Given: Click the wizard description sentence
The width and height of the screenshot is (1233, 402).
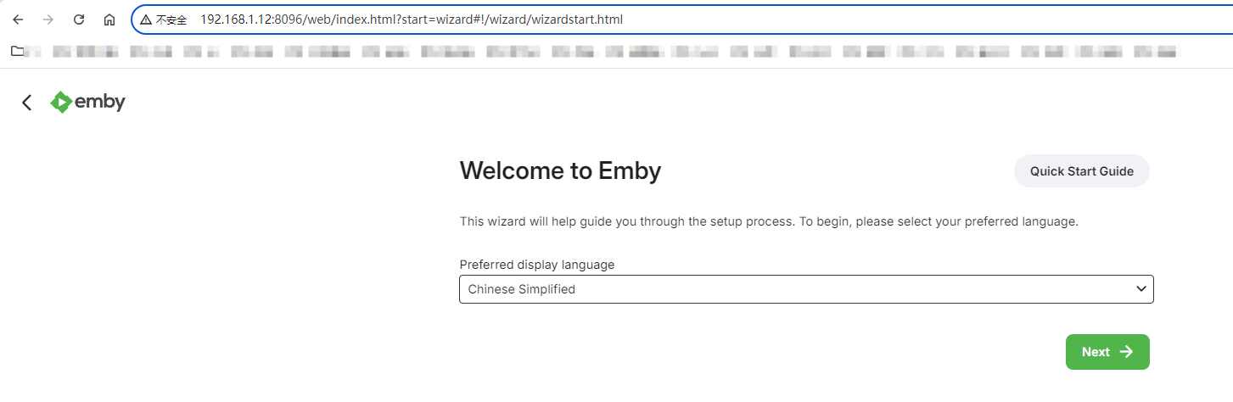Looking at the screenshot, I should (x=769, y=221).
